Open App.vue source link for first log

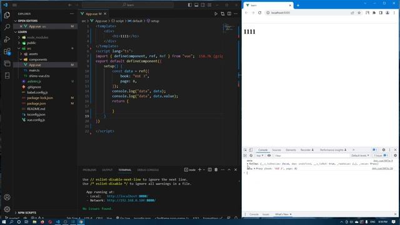(383, 161)
